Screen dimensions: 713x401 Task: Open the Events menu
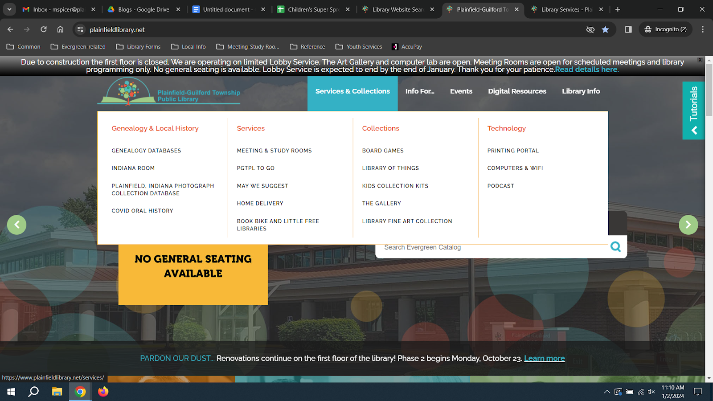[461, 91]
